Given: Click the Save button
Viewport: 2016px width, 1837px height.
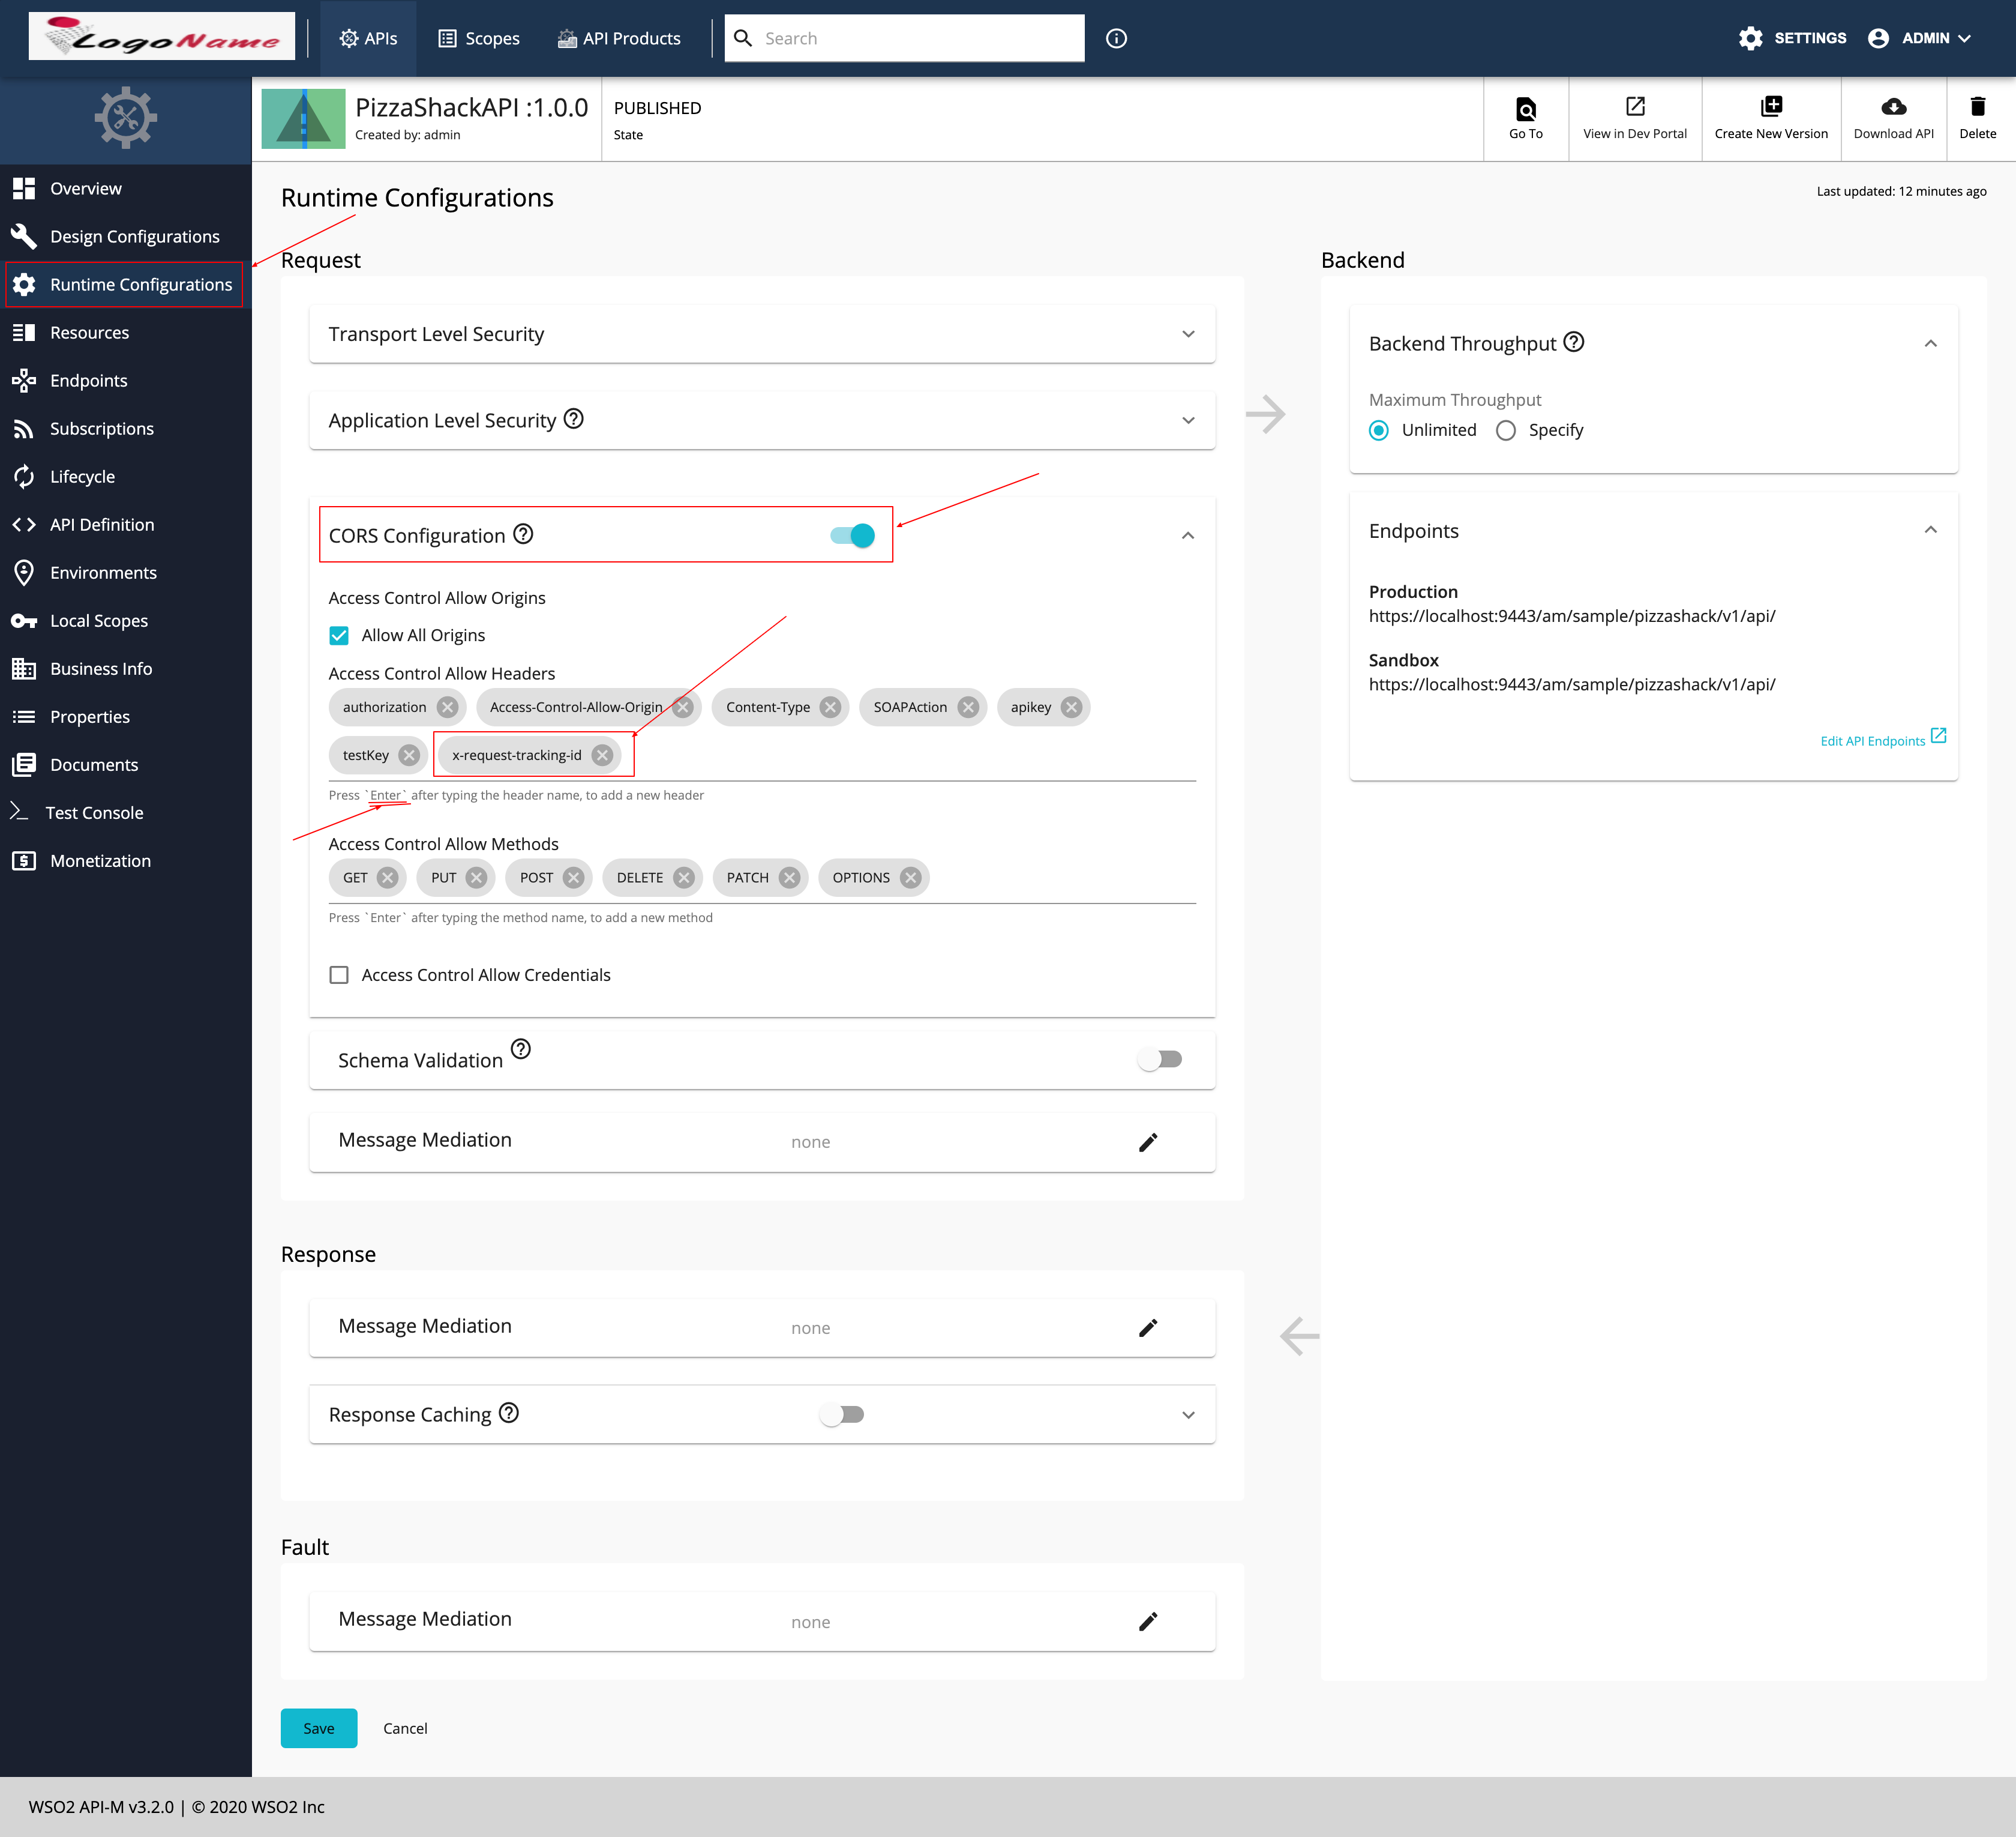Looking at the screenshot, I should [318, 1728].
